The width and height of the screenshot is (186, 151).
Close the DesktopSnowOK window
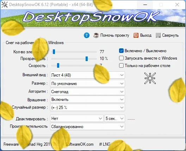click(x=177, y=5)
